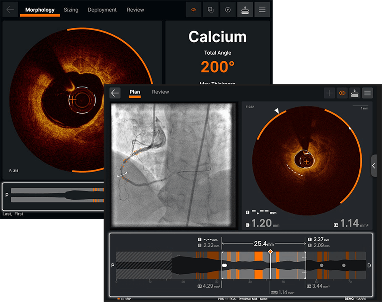
Task: Click the back arrow on the Morphology screen
Action: pos(10,10)
